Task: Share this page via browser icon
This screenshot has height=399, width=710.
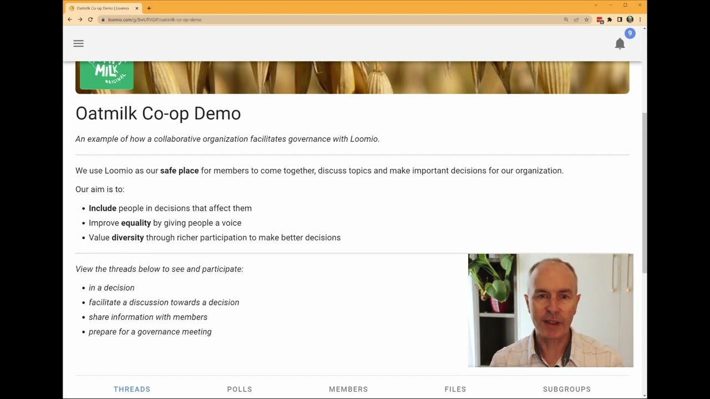Action: [x=576, y=19]
